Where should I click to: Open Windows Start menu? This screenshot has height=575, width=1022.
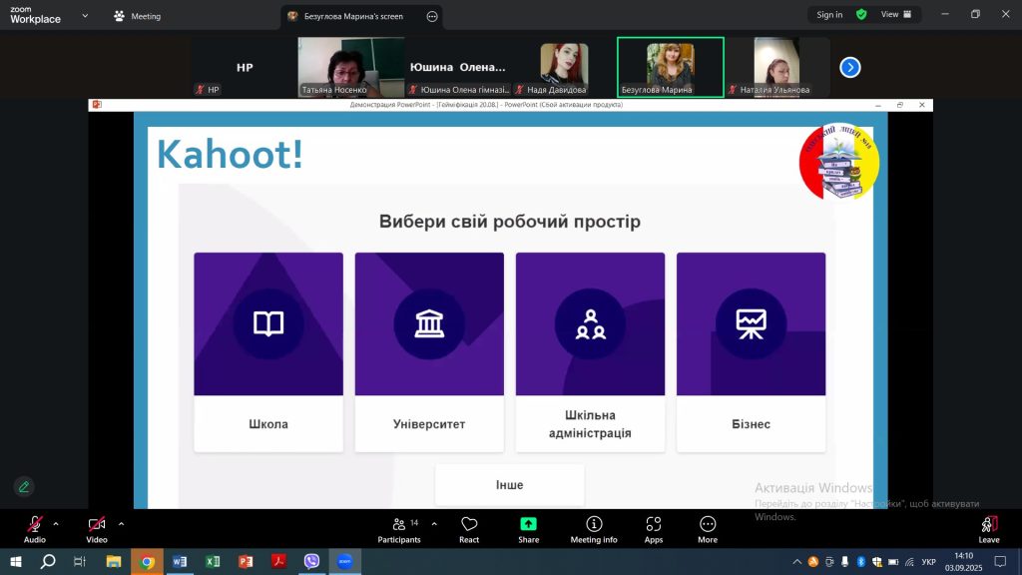[16, 561]
